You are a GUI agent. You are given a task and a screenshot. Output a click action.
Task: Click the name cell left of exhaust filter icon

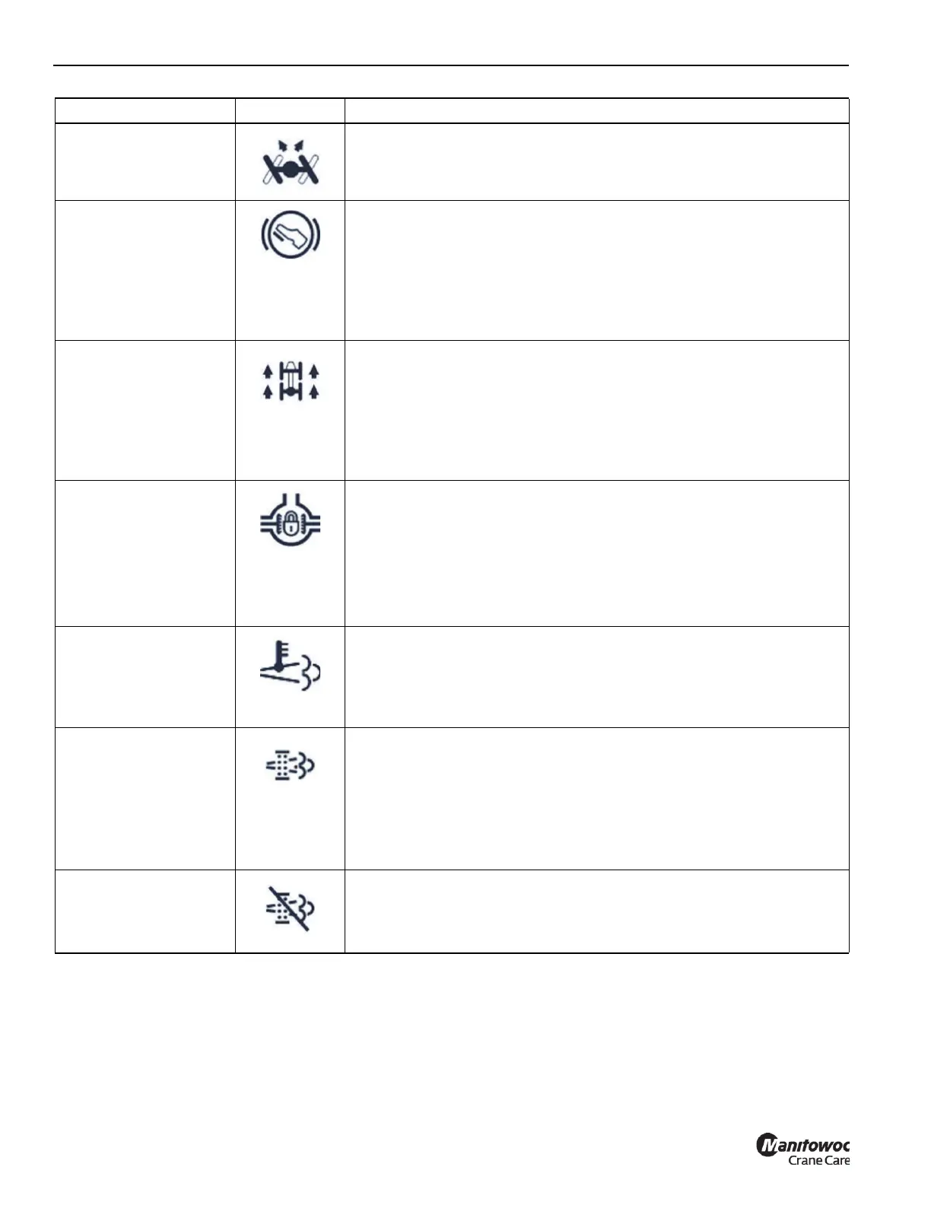145,799
